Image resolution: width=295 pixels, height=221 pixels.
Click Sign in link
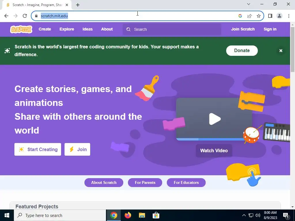[x=270, y=29]
